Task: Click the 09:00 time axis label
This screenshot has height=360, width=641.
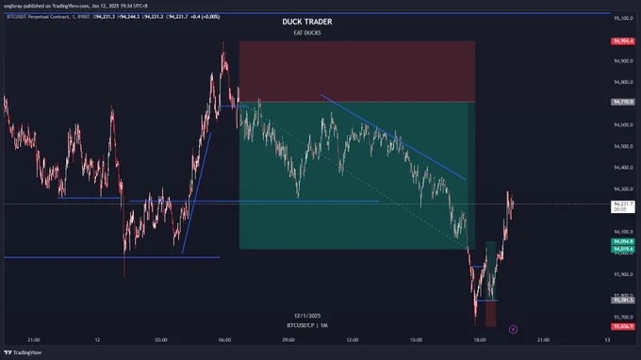Action: click(x=288, y=340)
